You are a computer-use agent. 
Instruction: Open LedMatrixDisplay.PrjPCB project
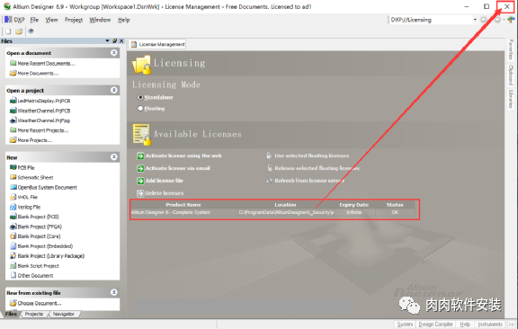click(40, 101)
